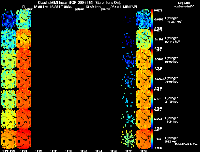Pick the Hydrogen 35-55 keV image at 11:52

(x=128, y=79)
